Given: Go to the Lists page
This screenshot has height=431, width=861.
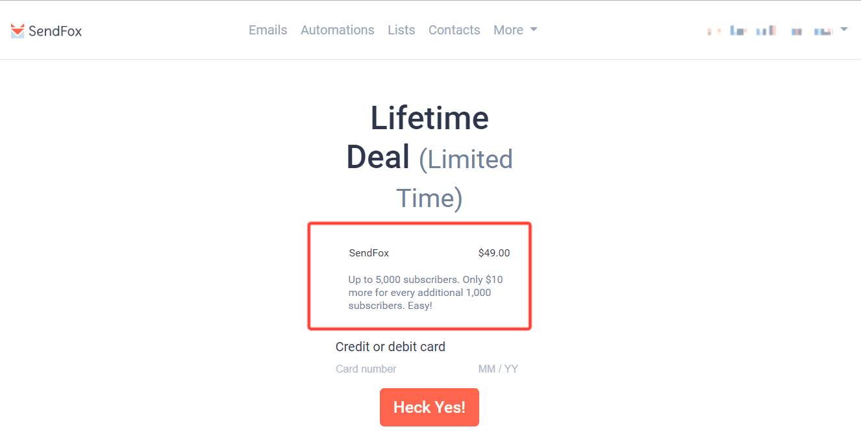Looking at the screenshot, I should point(401,30).
